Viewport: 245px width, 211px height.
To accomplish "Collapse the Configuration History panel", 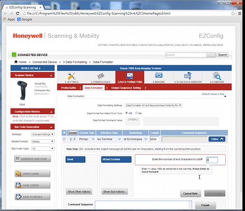I will (51, 112).
